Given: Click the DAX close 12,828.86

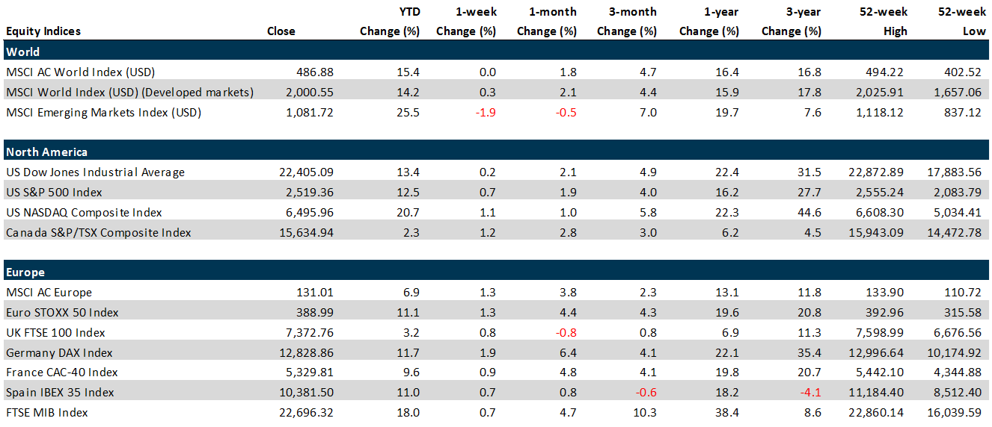Looking at the screenshot, I should [306, 352].
